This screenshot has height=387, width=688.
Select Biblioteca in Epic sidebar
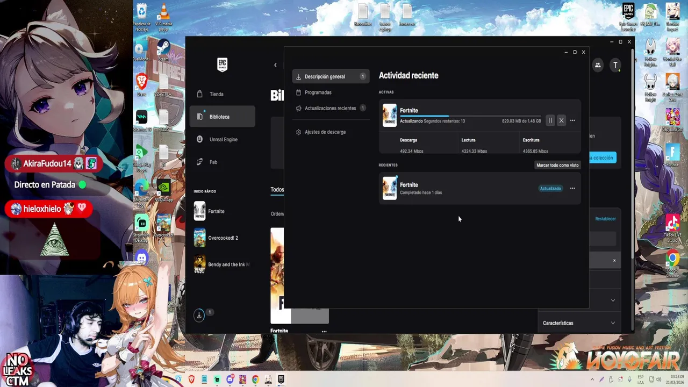coord(223,117)
